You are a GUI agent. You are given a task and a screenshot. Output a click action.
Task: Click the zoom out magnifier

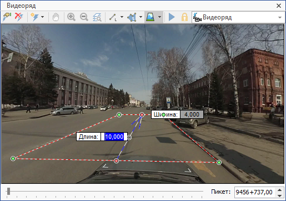click(x=84, y=17)
